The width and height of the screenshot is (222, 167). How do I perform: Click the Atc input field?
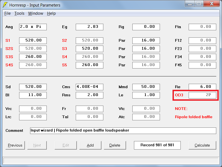pos(146,117)
